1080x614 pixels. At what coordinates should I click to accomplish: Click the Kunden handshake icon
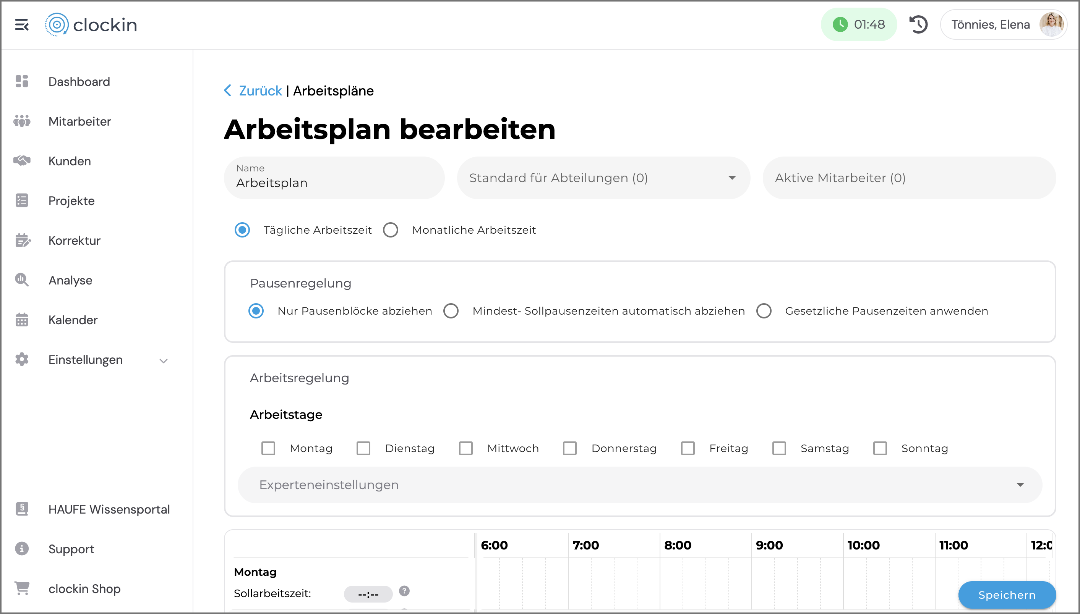21,161
